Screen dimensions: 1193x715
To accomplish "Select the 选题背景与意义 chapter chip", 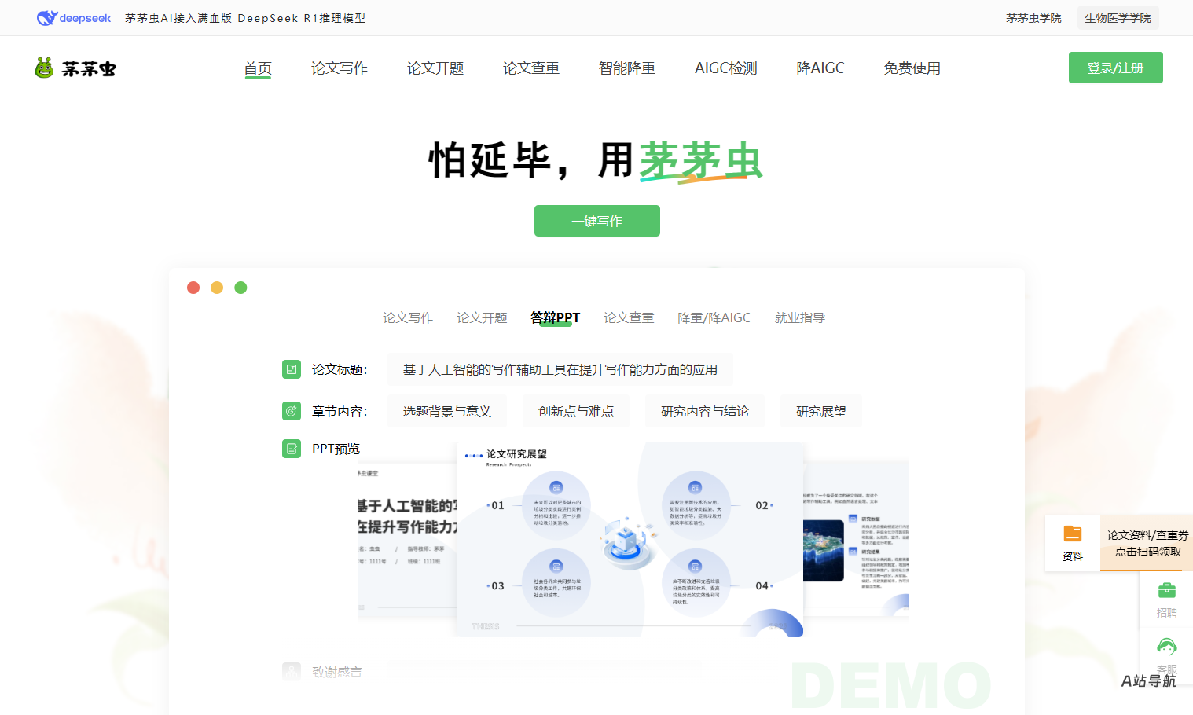I will click(x=447, y=411).
